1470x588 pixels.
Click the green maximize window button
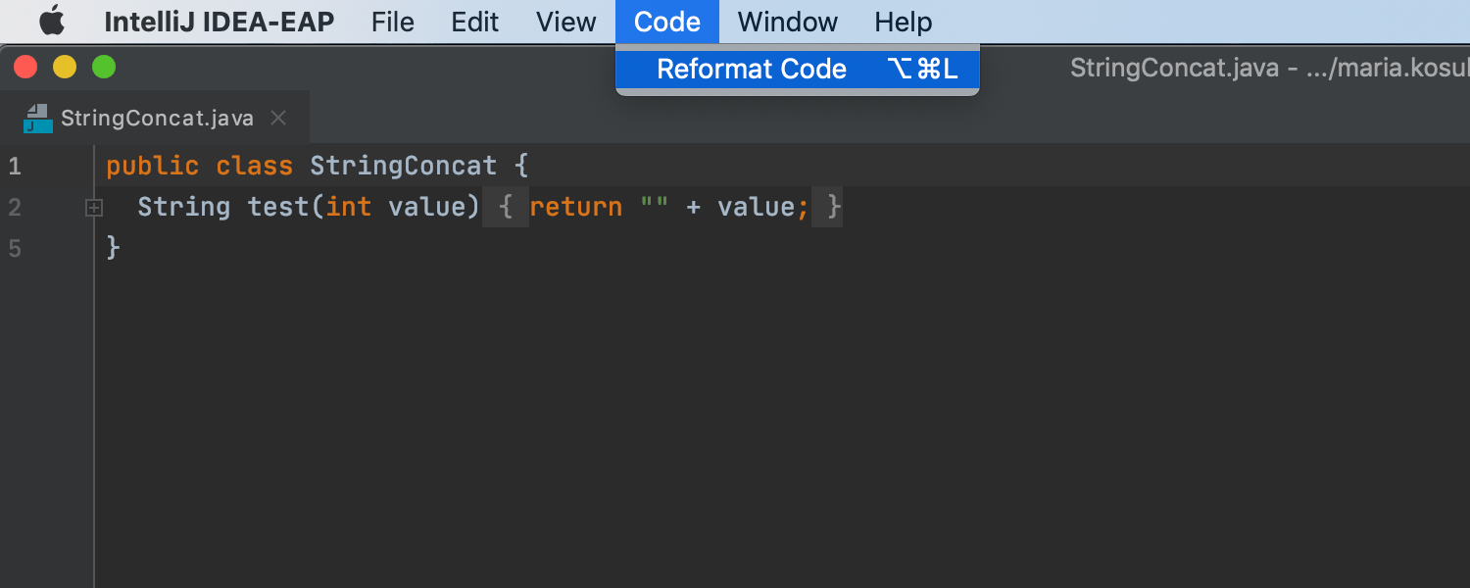(x=104, y=67)
